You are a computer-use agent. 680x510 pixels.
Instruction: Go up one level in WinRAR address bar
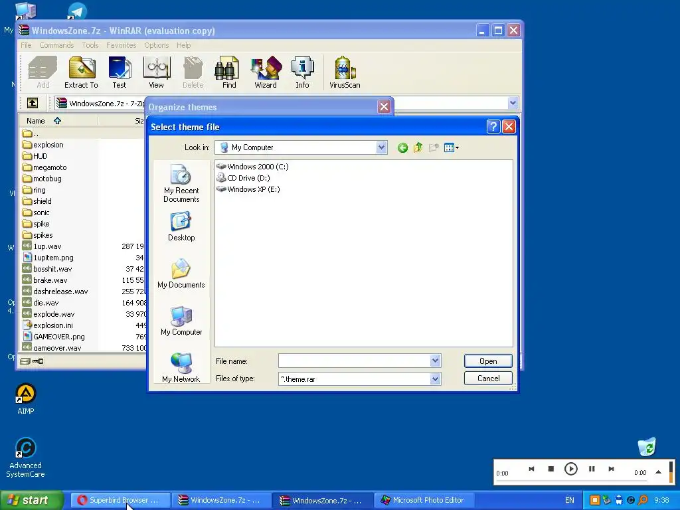coord(33,103)
